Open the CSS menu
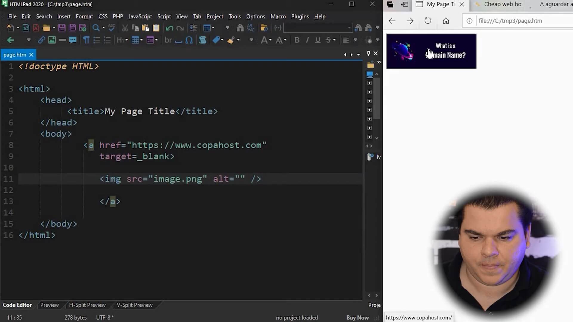573x322 pixels. pos(103,16)
